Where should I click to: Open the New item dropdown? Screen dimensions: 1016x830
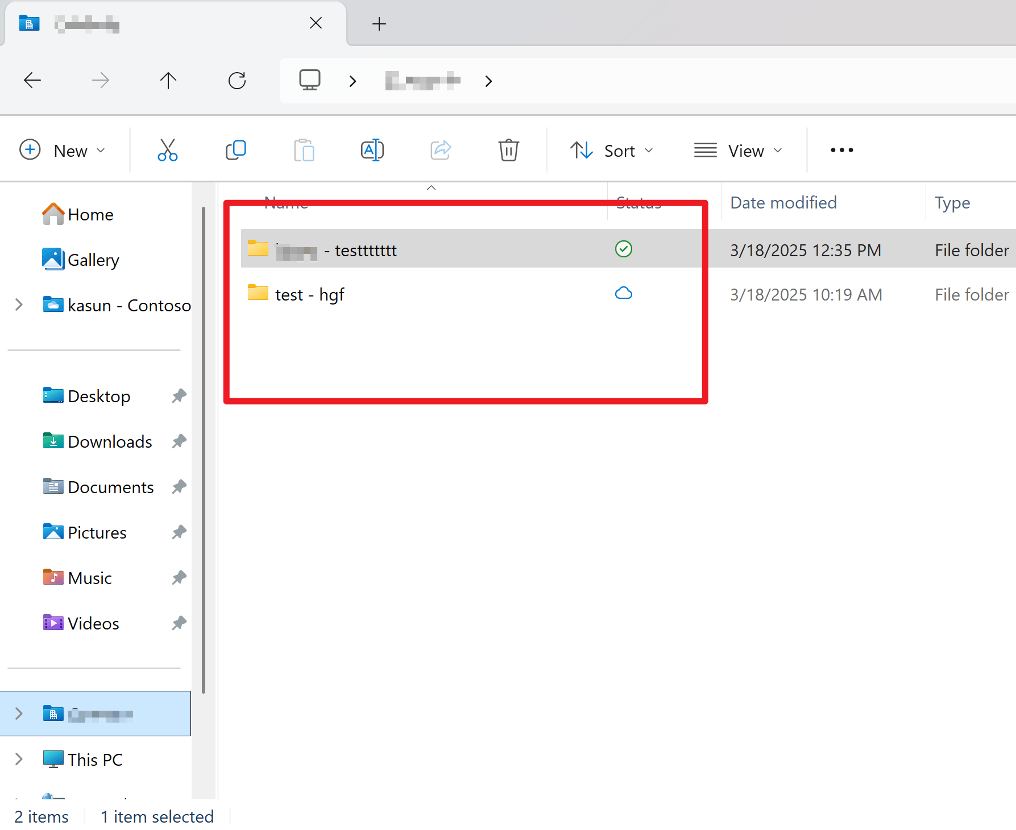63,150
